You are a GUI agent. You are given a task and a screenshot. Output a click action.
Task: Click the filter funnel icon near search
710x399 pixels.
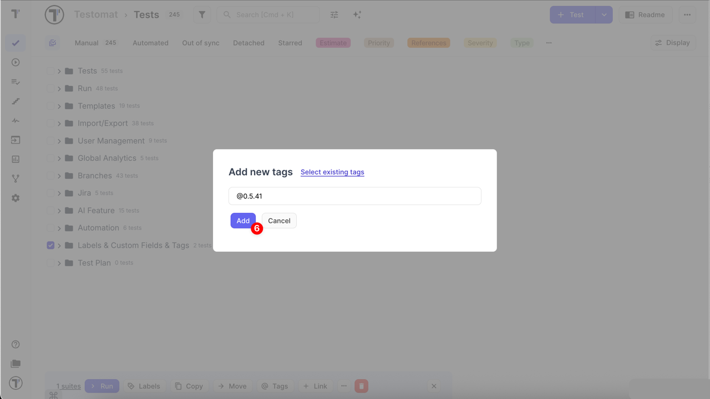pos(202,14)
